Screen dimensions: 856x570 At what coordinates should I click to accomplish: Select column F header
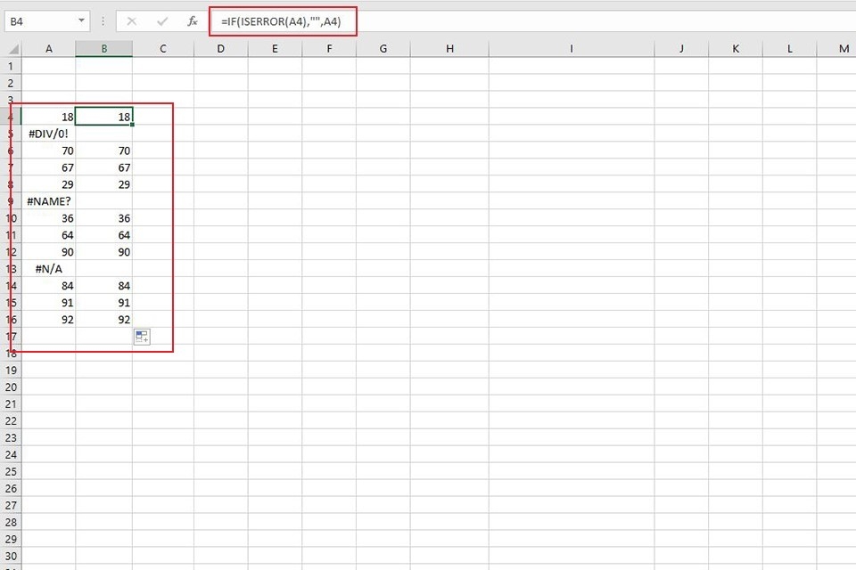(x=329, y=49)
